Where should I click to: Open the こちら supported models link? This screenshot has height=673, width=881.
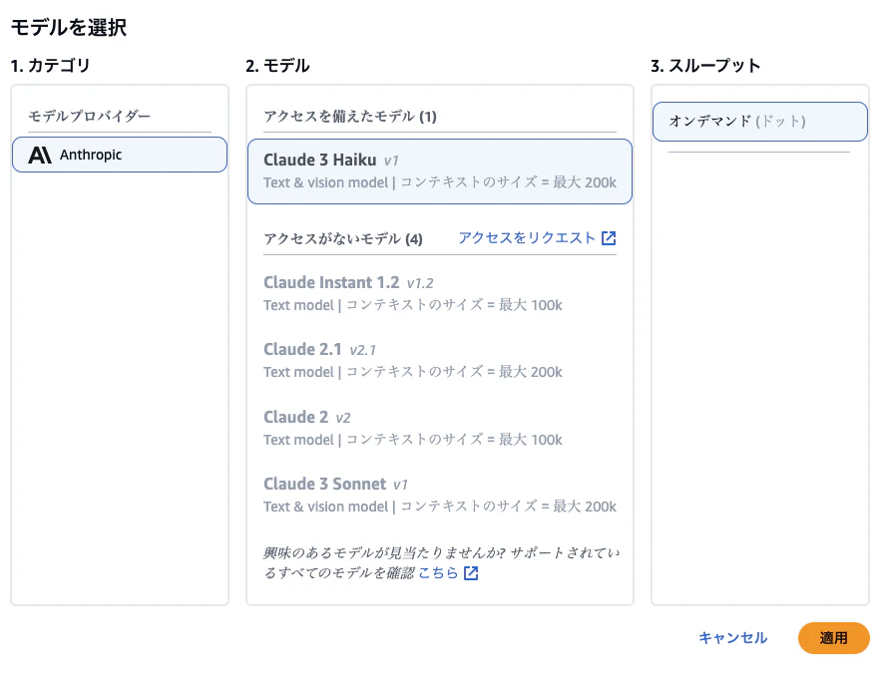pyautogui.click(x=448, y=572)
